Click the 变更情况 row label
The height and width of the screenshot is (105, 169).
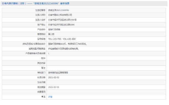tap(41, 92)
